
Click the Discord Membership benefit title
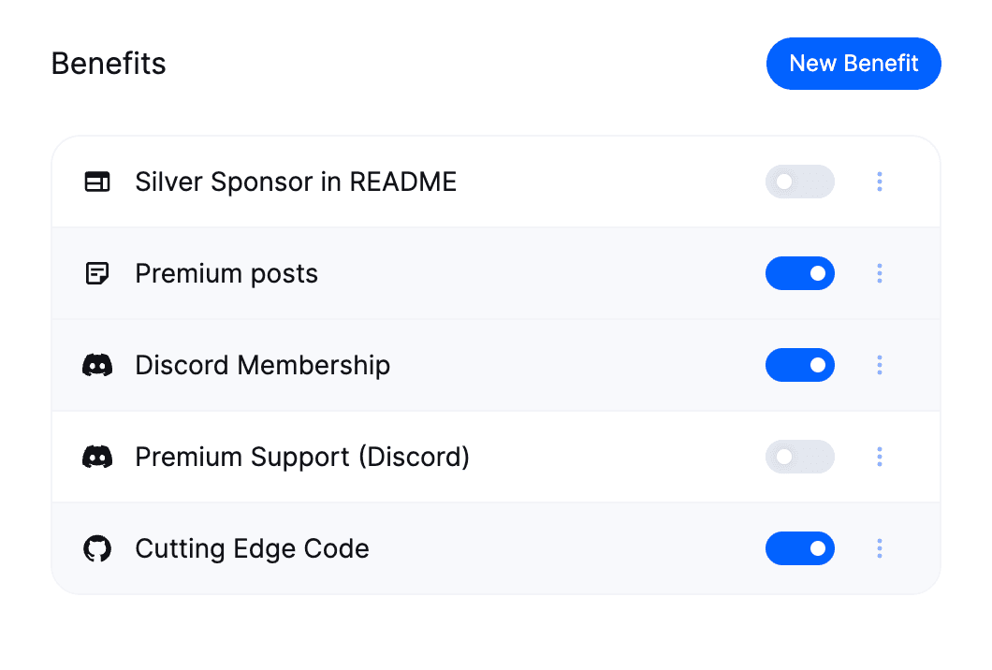pyautogui.click(x=262, y=365)
